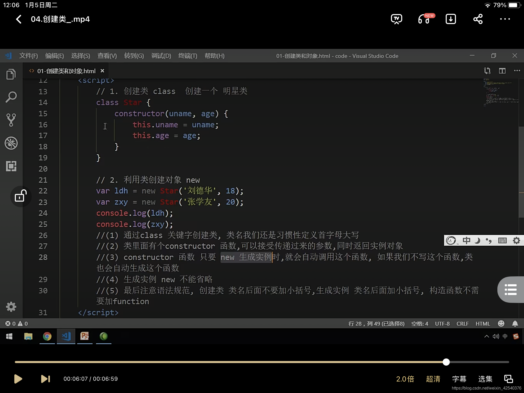Seek using video progress knob
Screen dimensions: 524x393
click(x=446, y=362)
